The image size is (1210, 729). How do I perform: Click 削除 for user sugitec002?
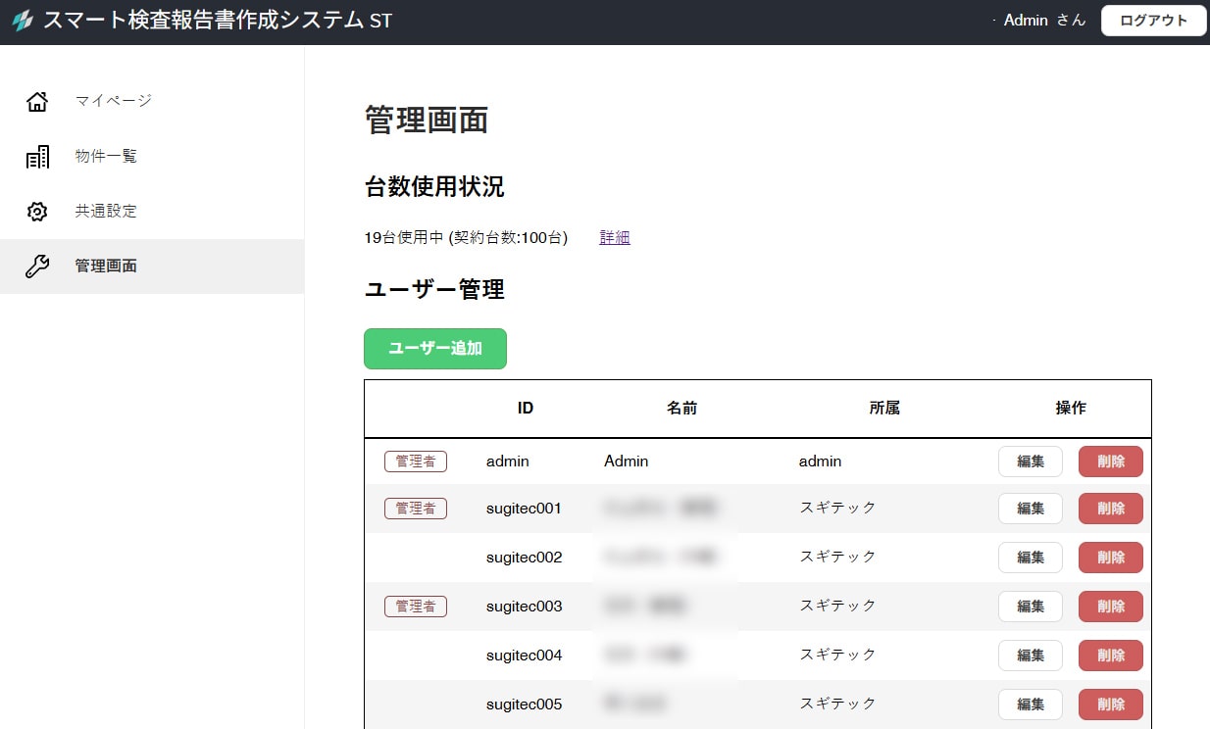click(1110, 558)
